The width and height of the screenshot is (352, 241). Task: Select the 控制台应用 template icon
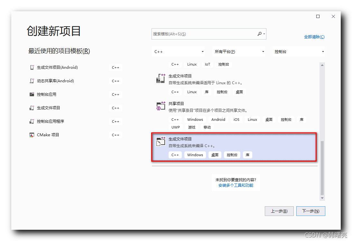coord(31,94)
